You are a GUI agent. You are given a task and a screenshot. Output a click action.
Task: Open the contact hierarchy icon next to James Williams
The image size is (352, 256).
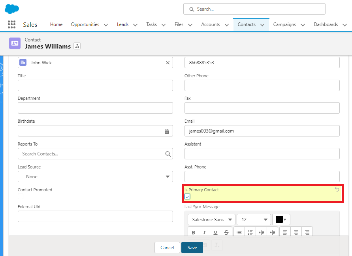[77, 46]
